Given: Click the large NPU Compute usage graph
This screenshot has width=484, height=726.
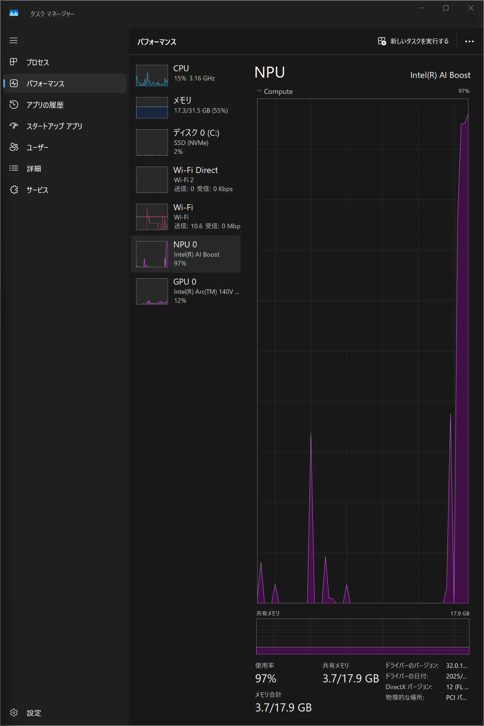Looking at the screenshot, I should pyautogui.click(x=363, y=351).
